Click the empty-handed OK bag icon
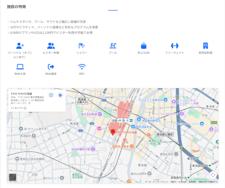Screen dimensions: 225x188 click(143, 46)
